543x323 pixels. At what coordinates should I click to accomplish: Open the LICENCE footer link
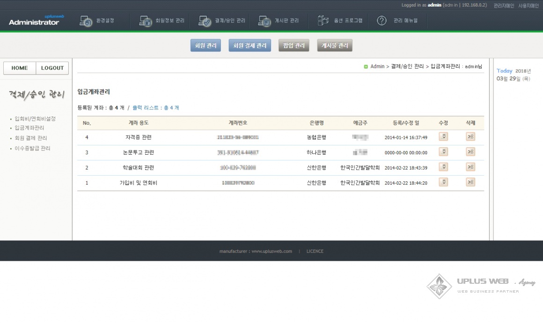click(x=315, y=251)
